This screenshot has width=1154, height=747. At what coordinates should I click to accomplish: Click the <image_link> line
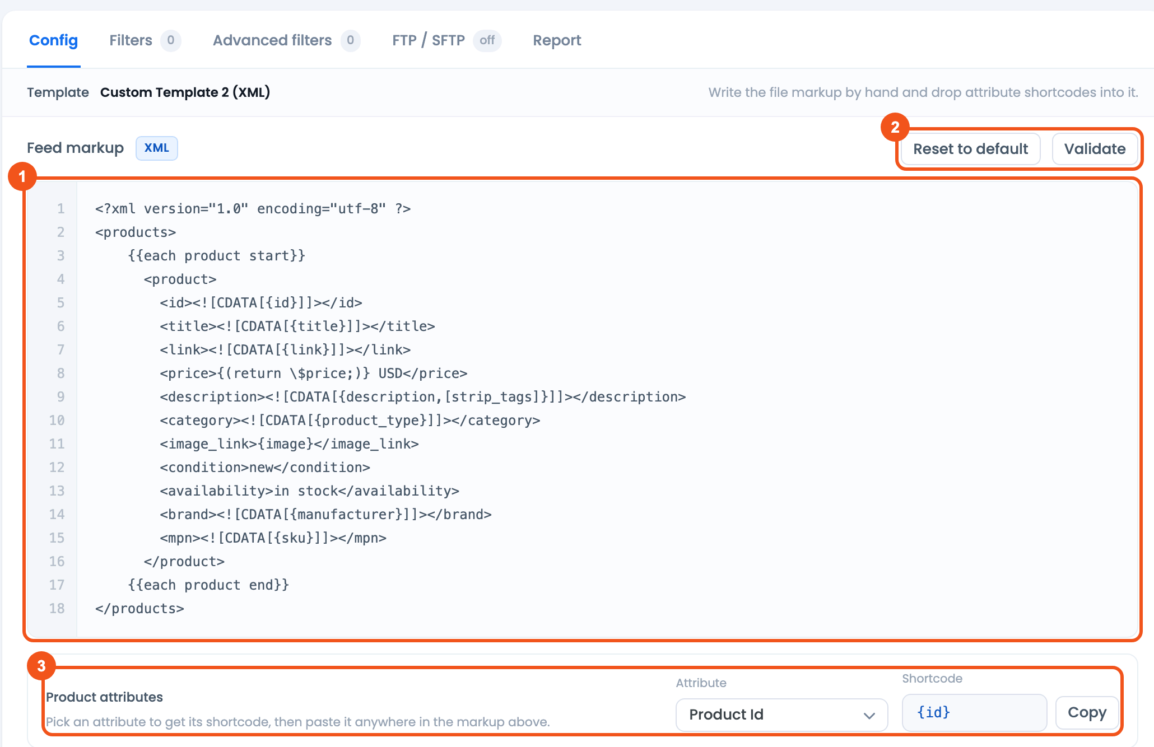tap(289, 444)
